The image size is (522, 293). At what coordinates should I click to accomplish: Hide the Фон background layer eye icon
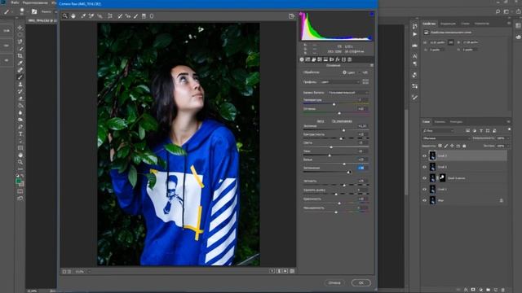coord(424,200)
